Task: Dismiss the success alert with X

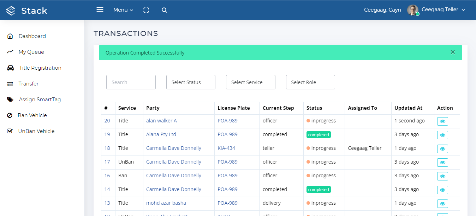Action: [x=453, y=52]
